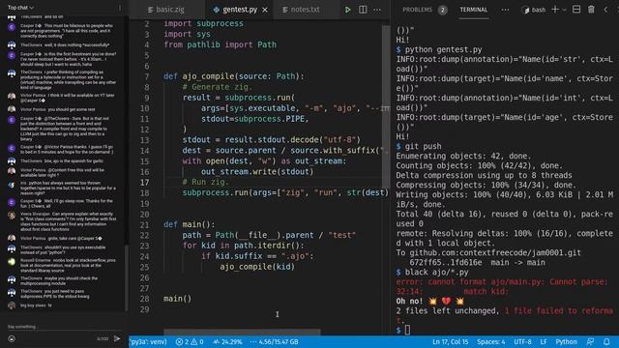Split the terminal panel
Screen dimensions: 619x348
point(576,10)
